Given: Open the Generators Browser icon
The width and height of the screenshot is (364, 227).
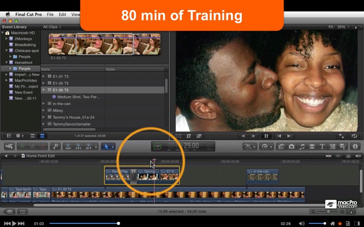Looking at the screenshot, I should 333,146.
